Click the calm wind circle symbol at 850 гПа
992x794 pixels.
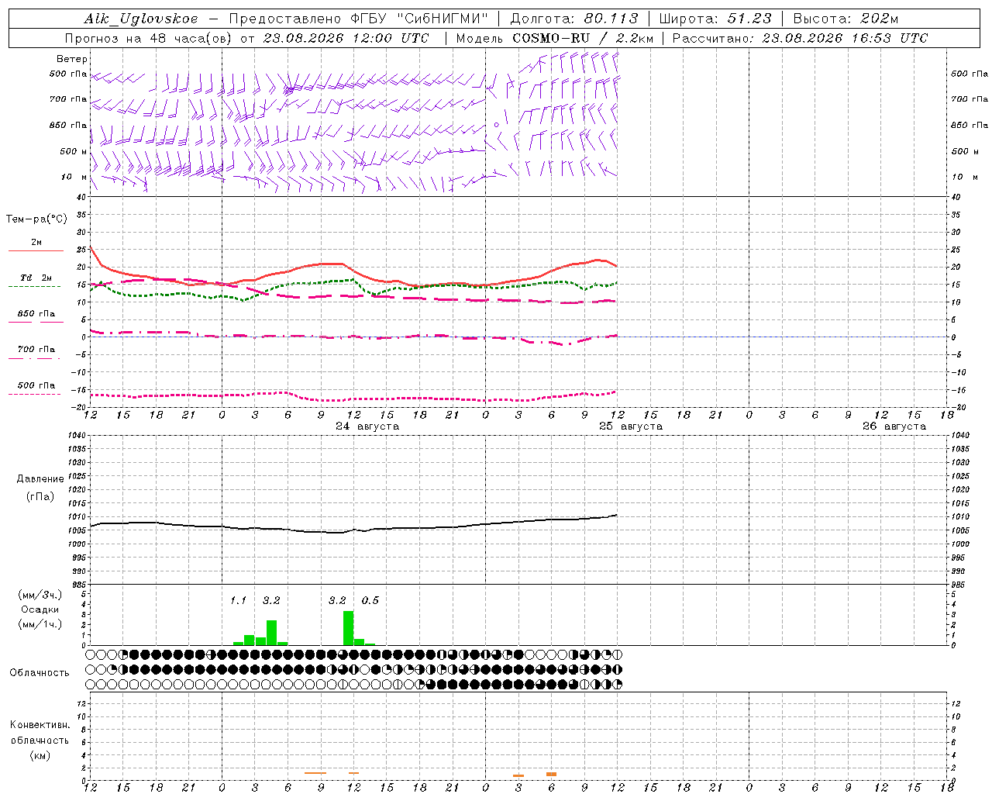click(x=497, y=124)
